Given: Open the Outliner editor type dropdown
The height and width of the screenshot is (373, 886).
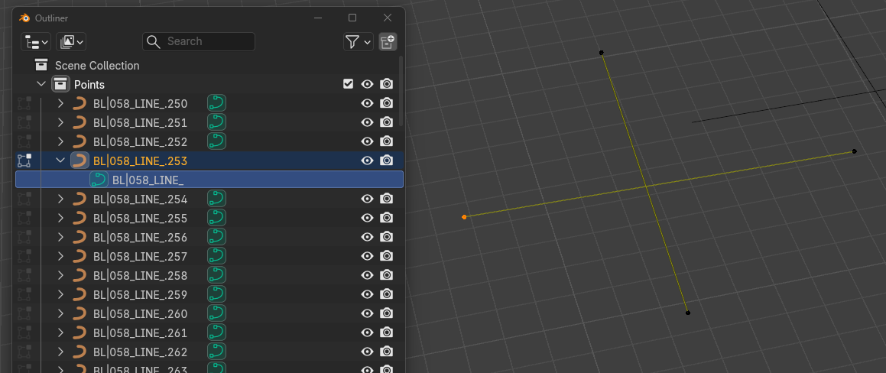Looking at the screenshot, I should 36,42.
